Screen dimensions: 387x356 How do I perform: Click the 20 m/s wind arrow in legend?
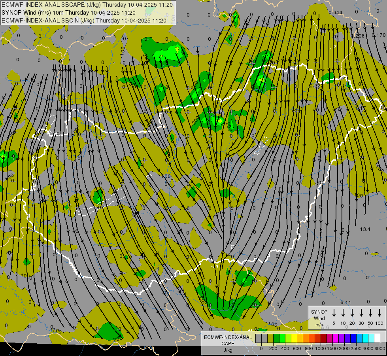[x=352, y=312]
